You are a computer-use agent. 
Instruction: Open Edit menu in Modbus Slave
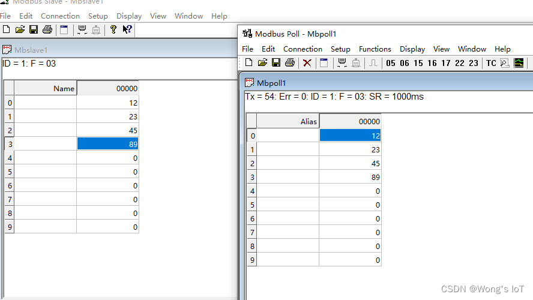point(26,16)
